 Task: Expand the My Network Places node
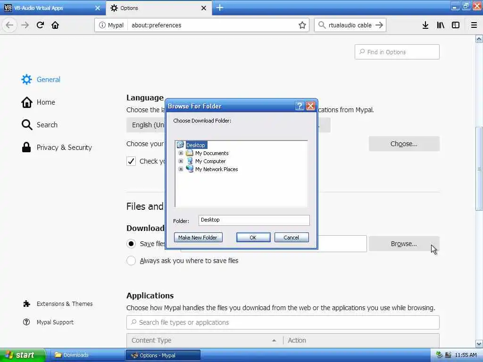(181, 169)
